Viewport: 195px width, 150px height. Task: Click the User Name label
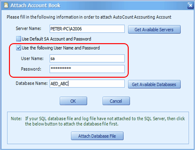[x=32, y=58]
